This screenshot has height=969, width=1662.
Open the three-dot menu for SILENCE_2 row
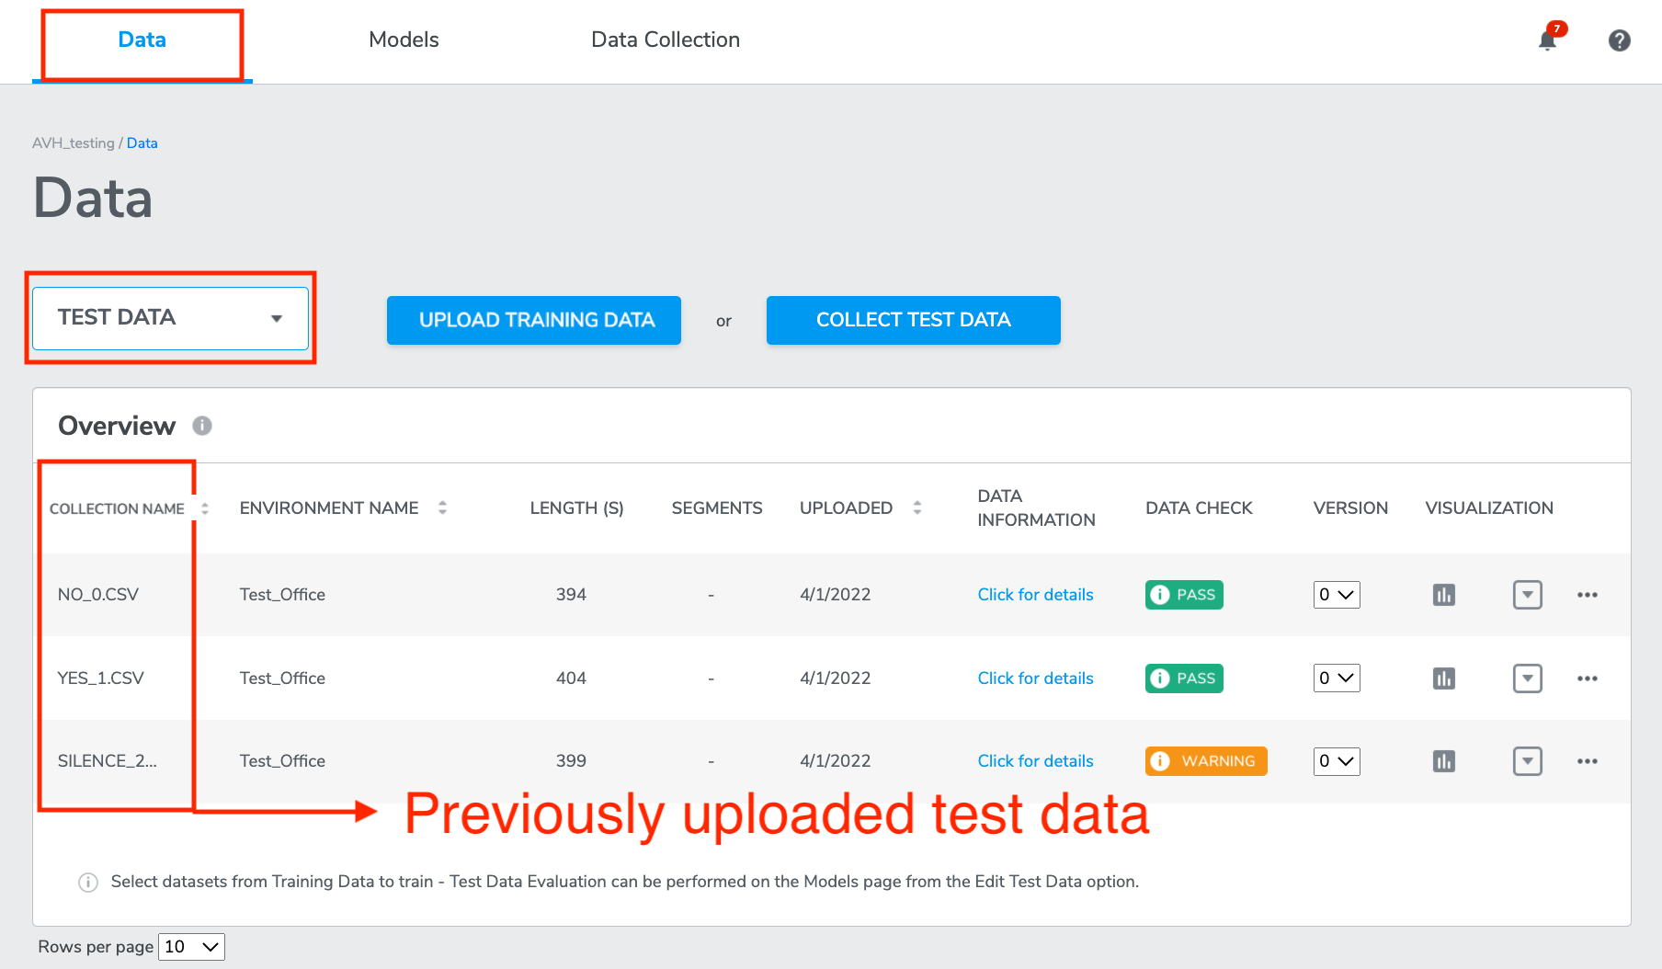[x=1588, y=761]
